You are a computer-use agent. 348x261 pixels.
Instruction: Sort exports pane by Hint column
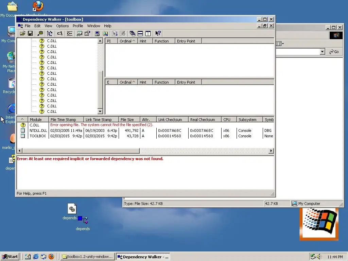(145, 82)
